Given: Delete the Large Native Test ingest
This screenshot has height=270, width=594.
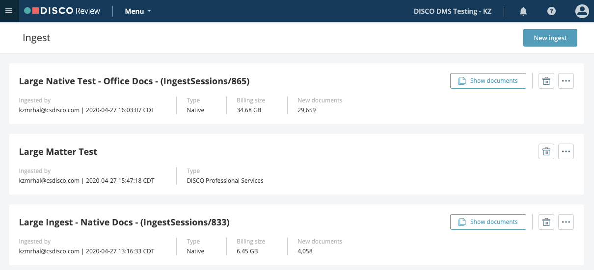Looking at the screenshot, I should (x=546, y=81).
